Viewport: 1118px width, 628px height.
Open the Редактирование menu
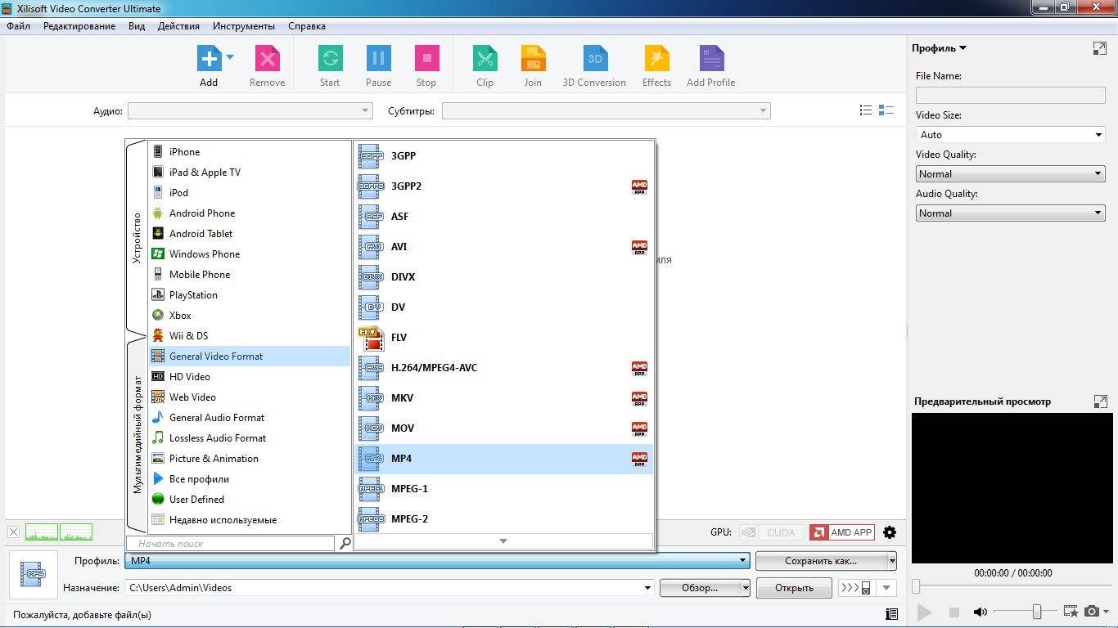coord(79,26)
